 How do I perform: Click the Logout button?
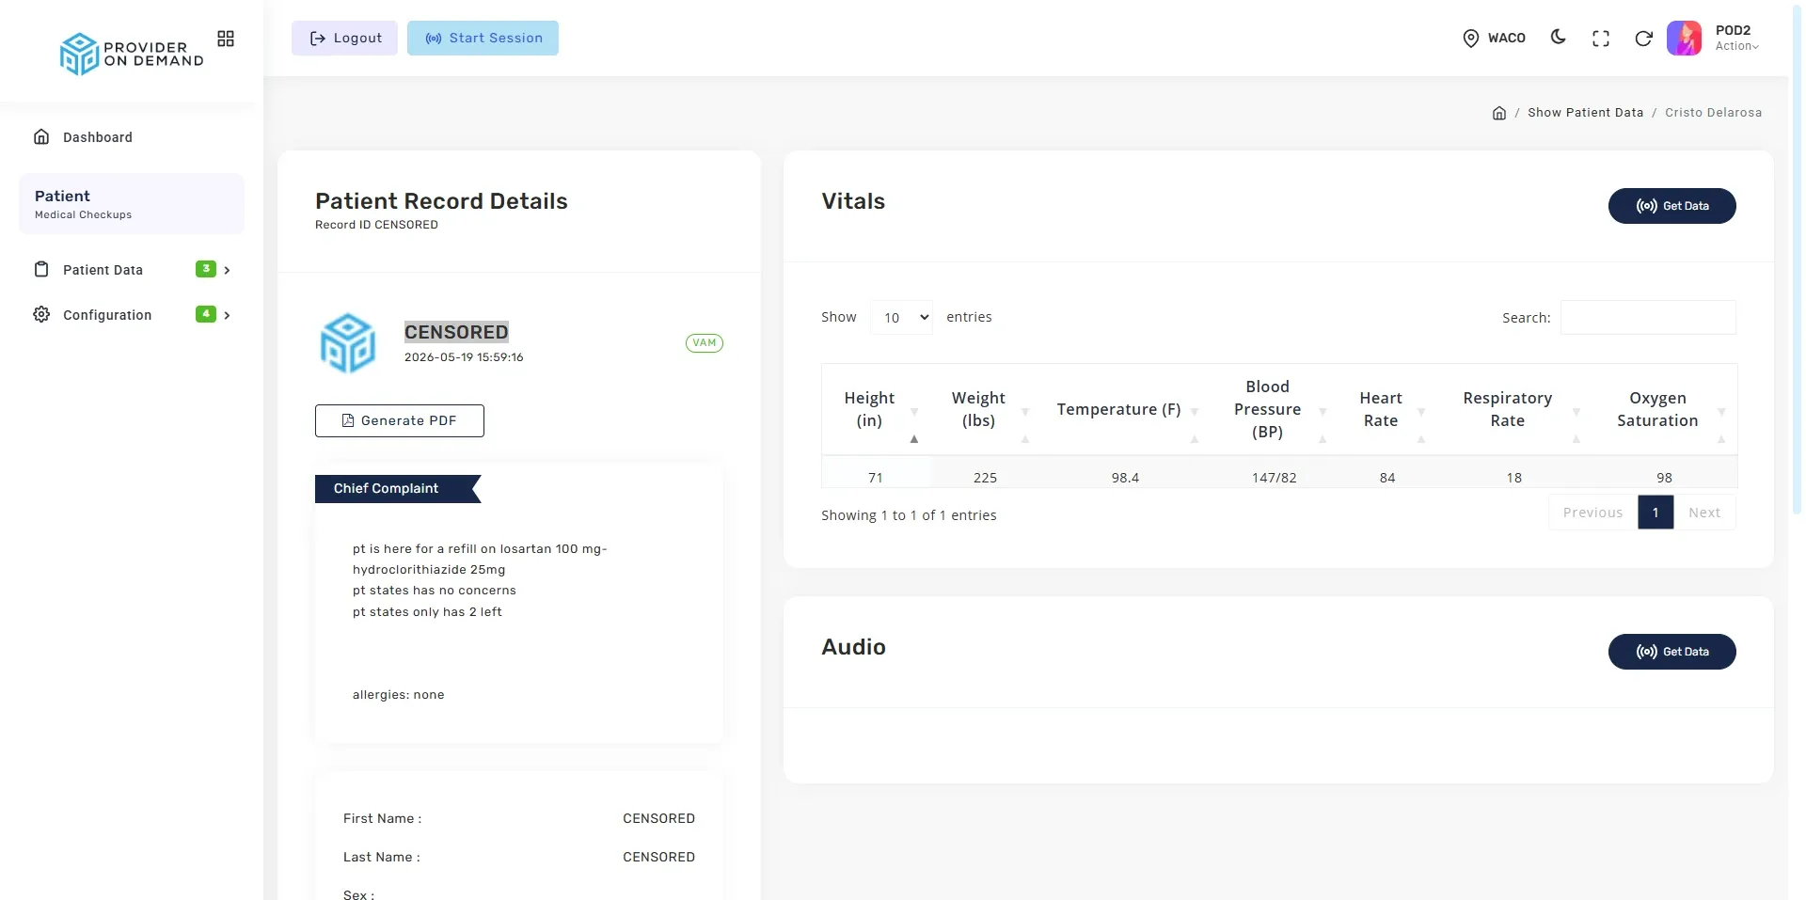point(344,39)
